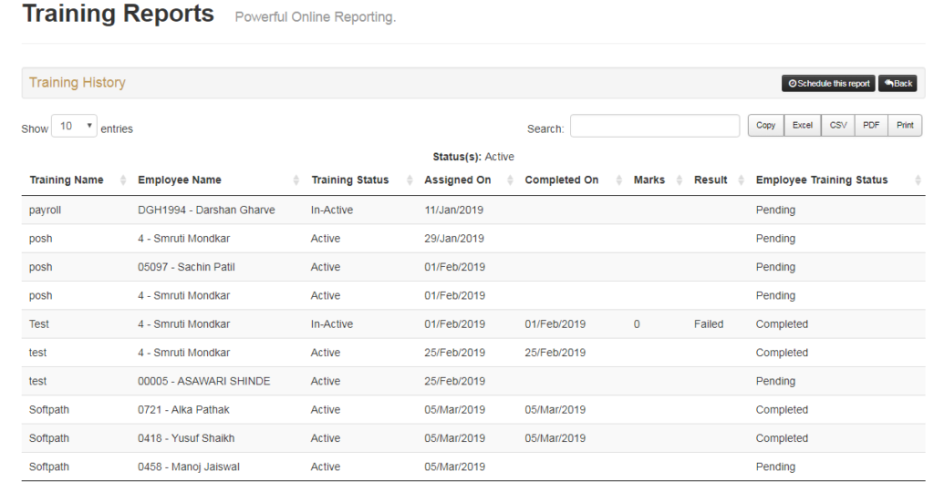Focus the Search input field
The width and height of the screenshot is (934, 482).
(655, 126)
